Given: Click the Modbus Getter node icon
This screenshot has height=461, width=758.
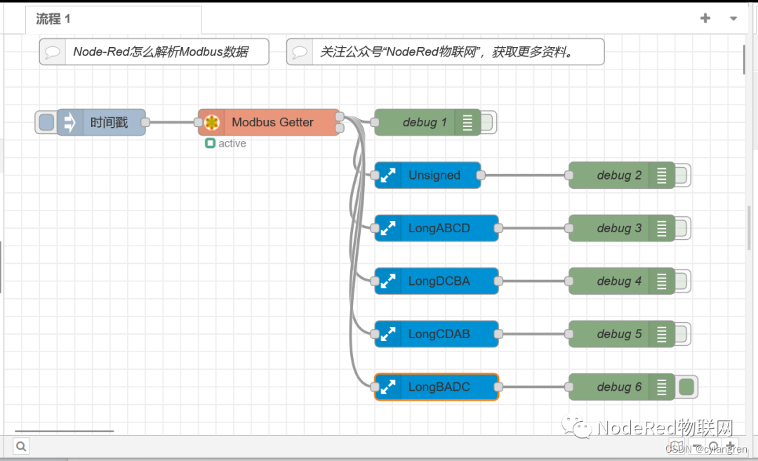Looking at the screenshot, I should coord(212,122).
